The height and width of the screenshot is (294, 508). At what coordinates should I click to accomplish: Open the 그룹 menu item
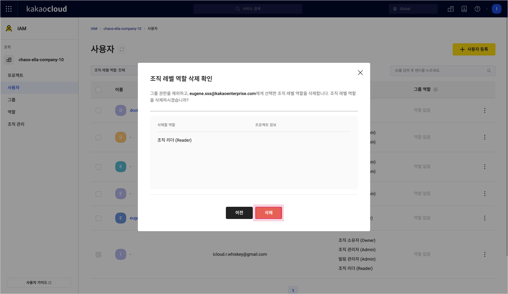coord(39,100)
